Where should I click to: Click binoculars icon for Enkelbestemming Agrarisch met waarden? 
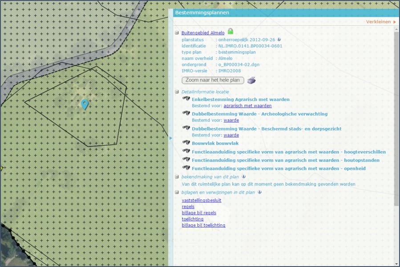coord(186,99)
